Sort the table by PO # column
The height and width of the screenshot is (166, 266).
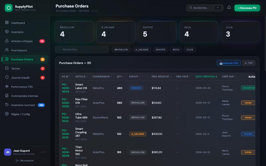[66, 77]
